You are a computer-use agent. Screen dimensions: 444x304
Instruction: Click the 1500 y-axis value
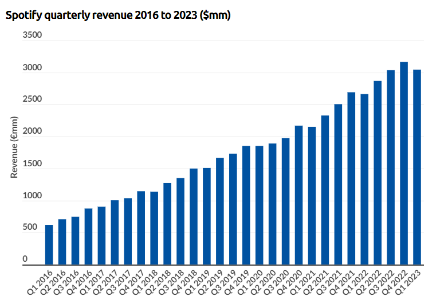(x=32, y=163)
